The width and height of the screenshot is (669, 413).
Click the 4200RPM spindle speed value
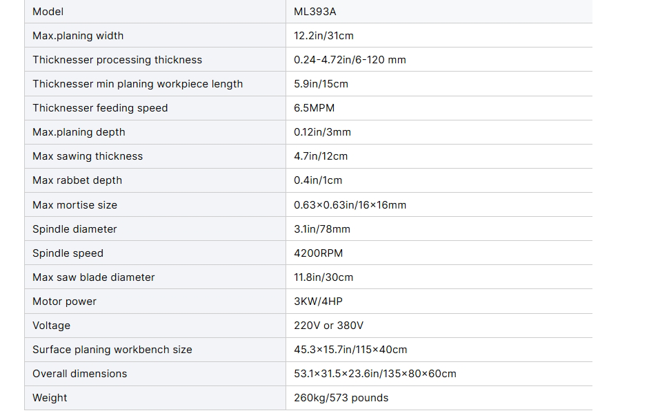tap(318, 253)
